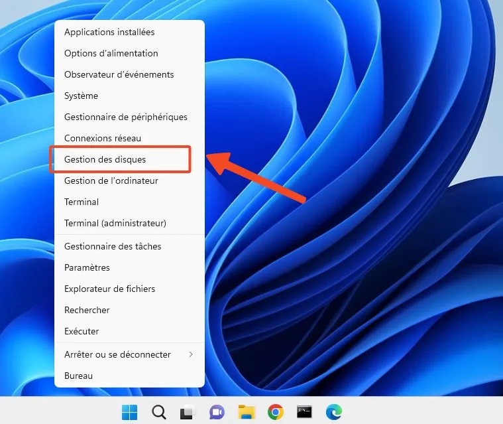The height and width of the screenshot is (424, 503).
Task: Open Terminal (administrateur)
Action: tap(130, 223)
